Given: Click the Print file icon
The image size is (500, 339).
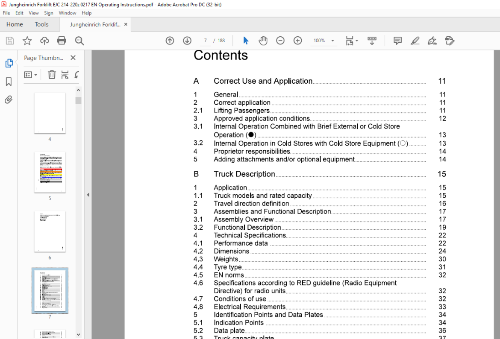Looking at the screenshot, I should tap(61, 41).
